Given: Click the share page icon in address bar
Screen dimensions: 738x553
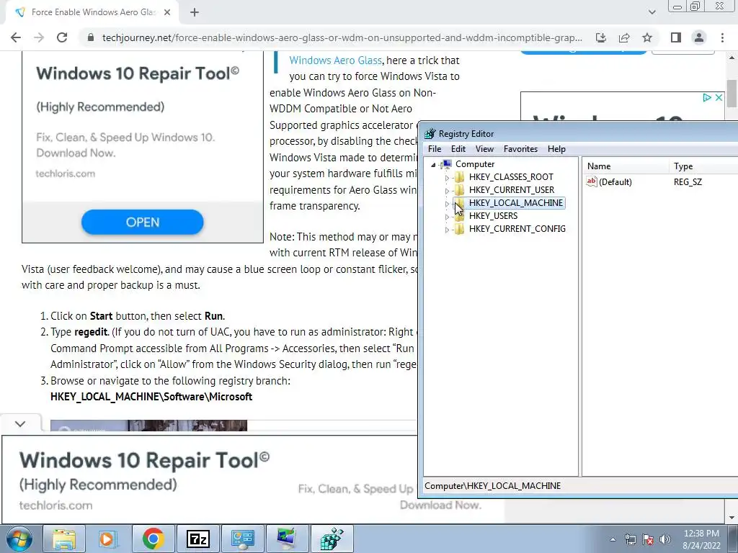Looking at the screenshot, I should tap(624, 37).
